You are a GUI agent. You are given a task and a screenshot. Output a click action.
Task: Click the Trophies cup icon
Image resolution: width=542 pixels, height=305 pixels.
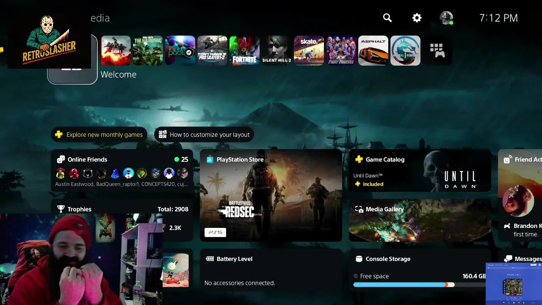pyautogui.click(x=61, y=209)
